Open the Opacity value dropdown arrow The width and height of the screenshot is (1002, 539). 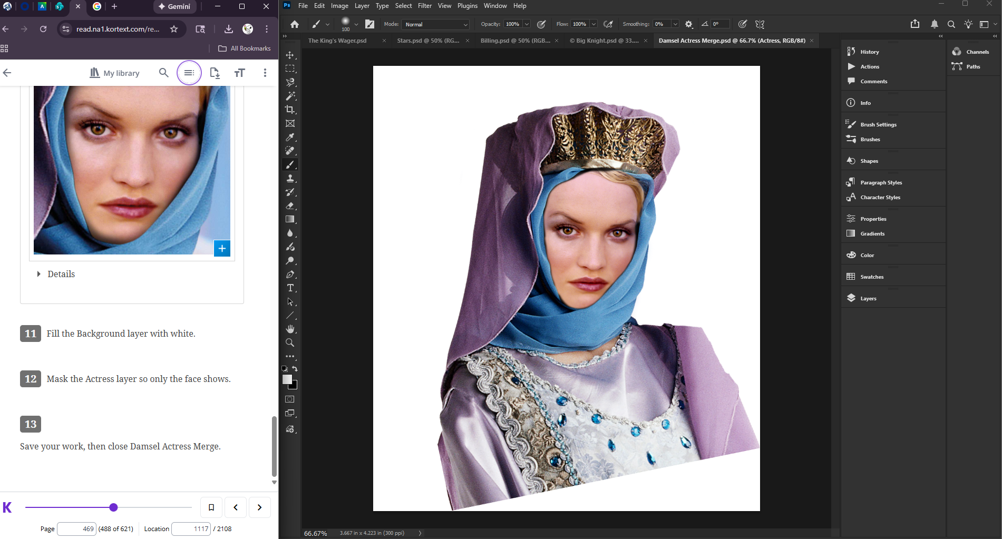(526, 24)
